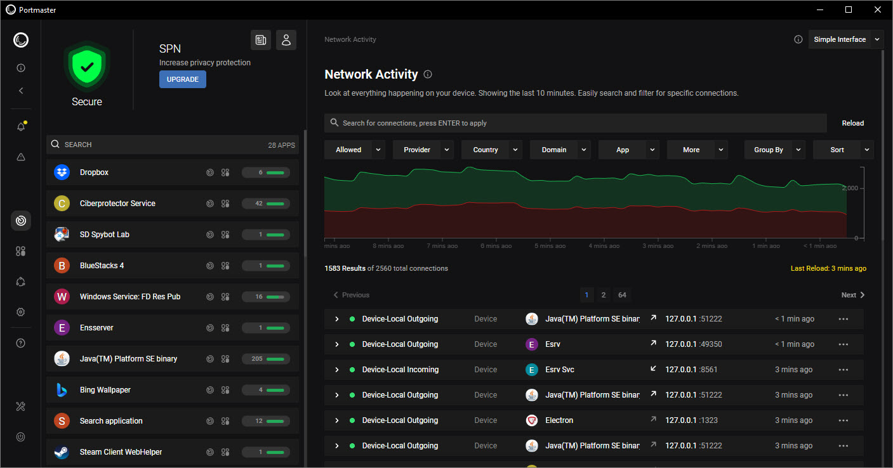Click info icon beside Network Activity heading
The width and height of the screenshot is (893, 468).
tap(428, 74)
